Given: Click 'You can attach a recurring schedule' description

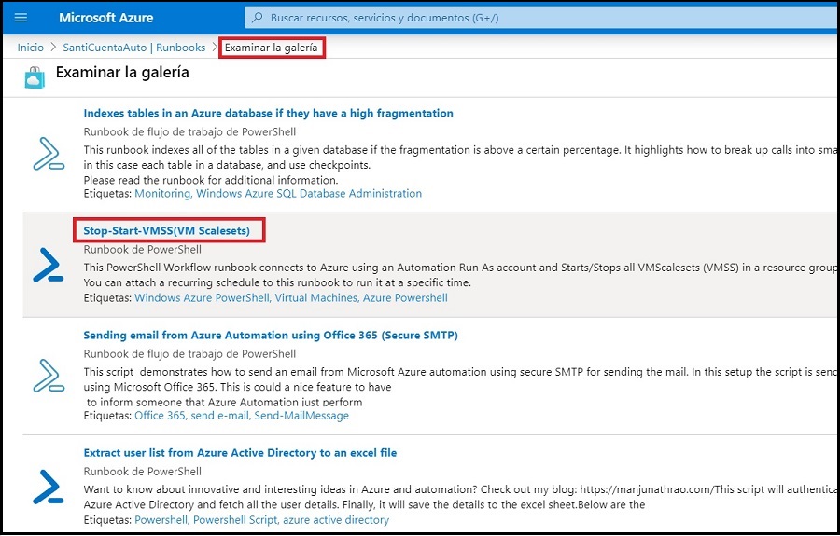Looking at the screenshot, I should point(277,282).
